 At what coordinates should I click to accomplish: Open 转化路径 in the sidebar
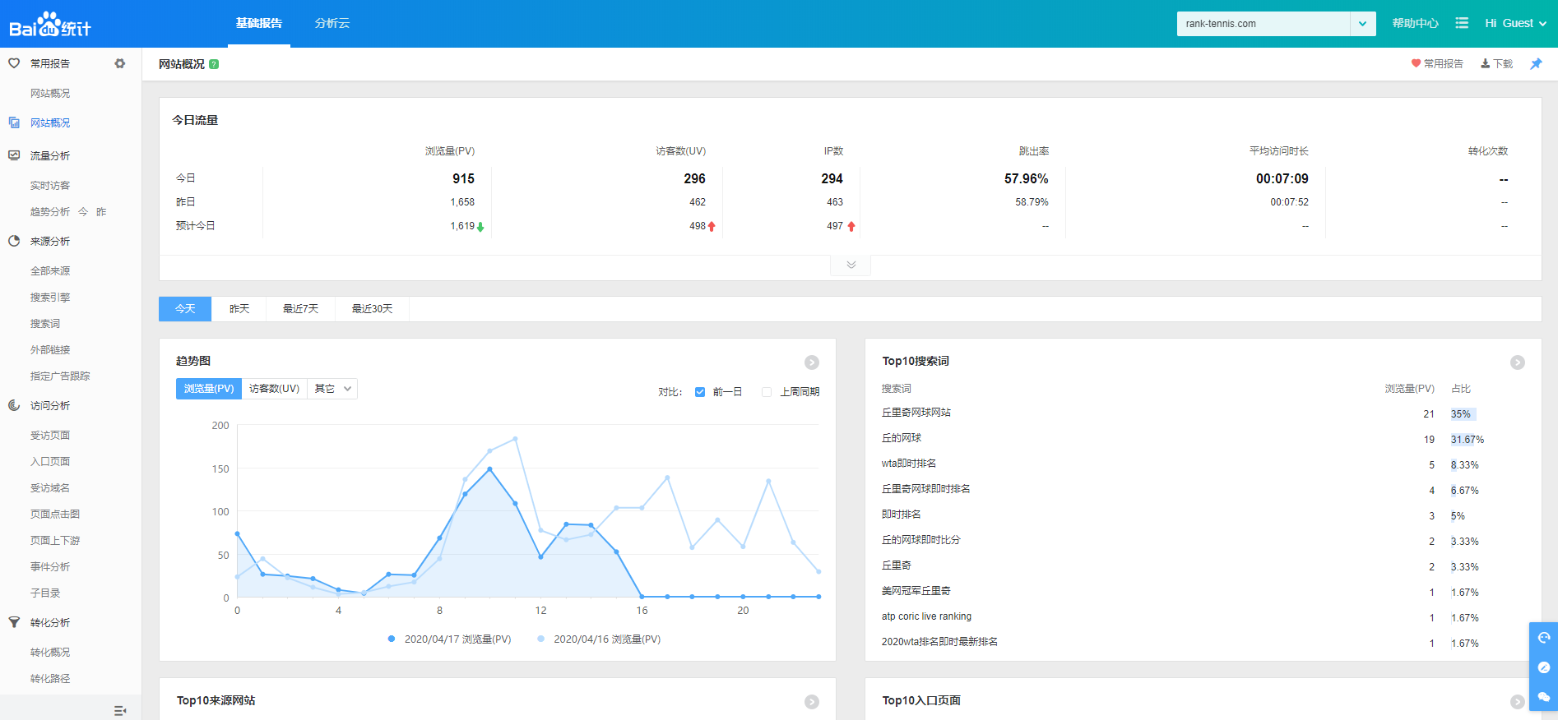(x=50, y=679)
